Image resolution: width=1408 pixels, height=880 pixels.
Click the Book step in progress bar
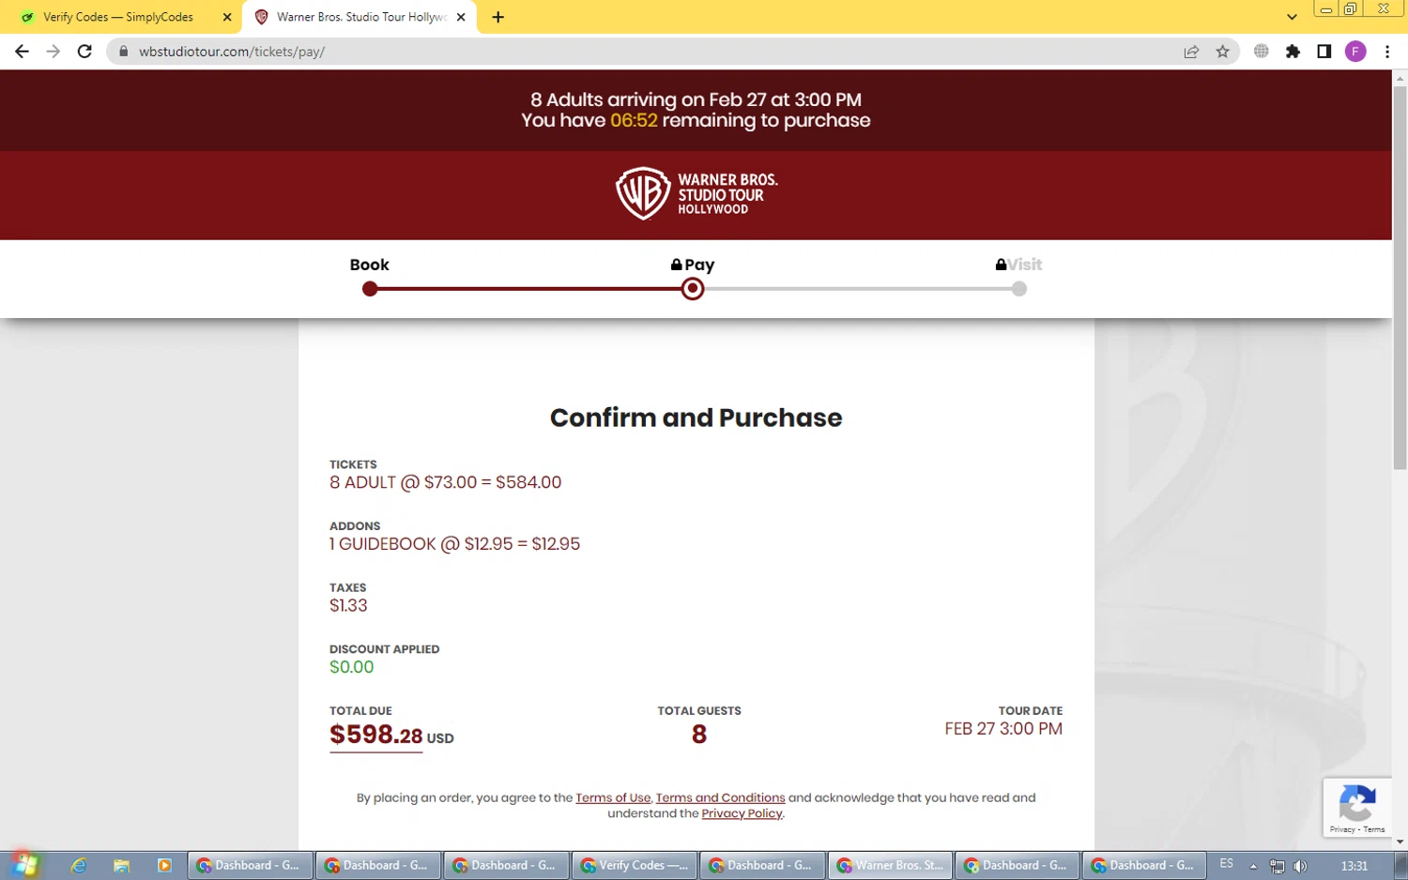click(x=369, y=266)
